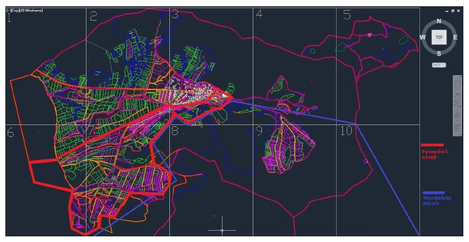Select the Pan hand tool

(458, 95)
